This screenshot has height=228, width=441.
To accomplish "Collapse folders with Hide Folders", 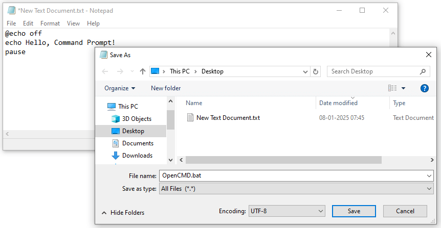I will [x=123, y=213].
